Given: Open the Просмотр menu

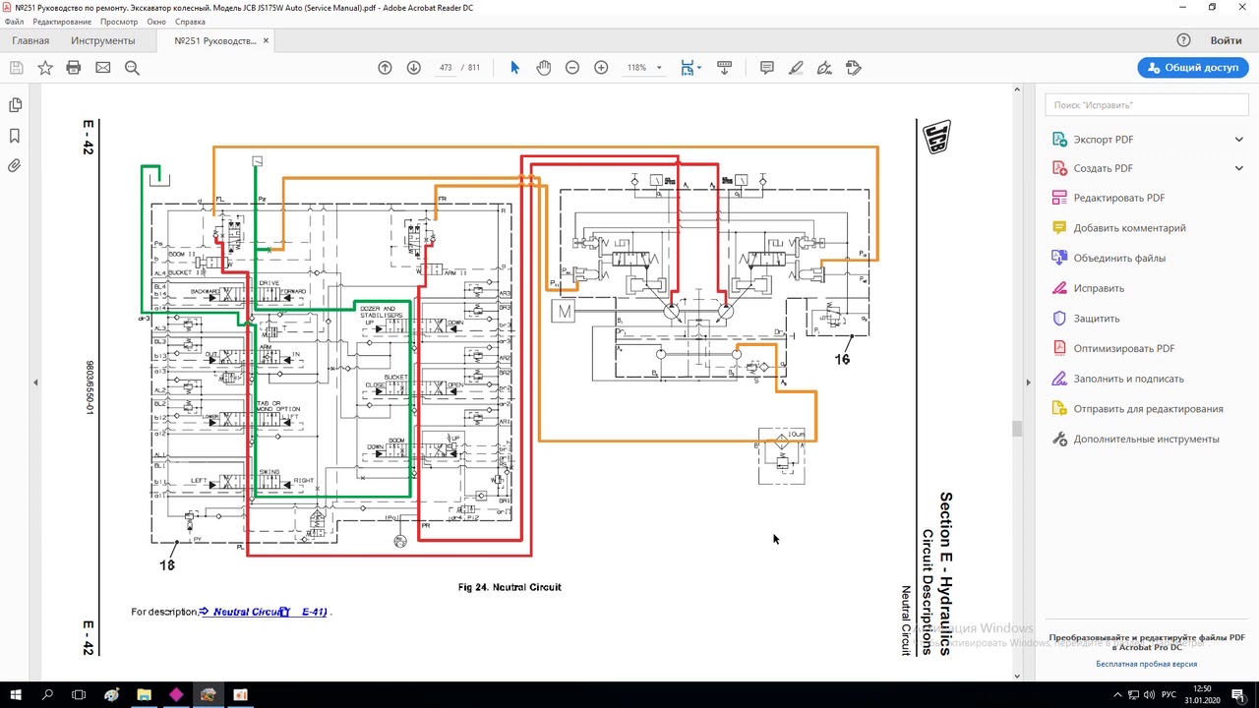Looking at the screenshot, I should 119,22.
